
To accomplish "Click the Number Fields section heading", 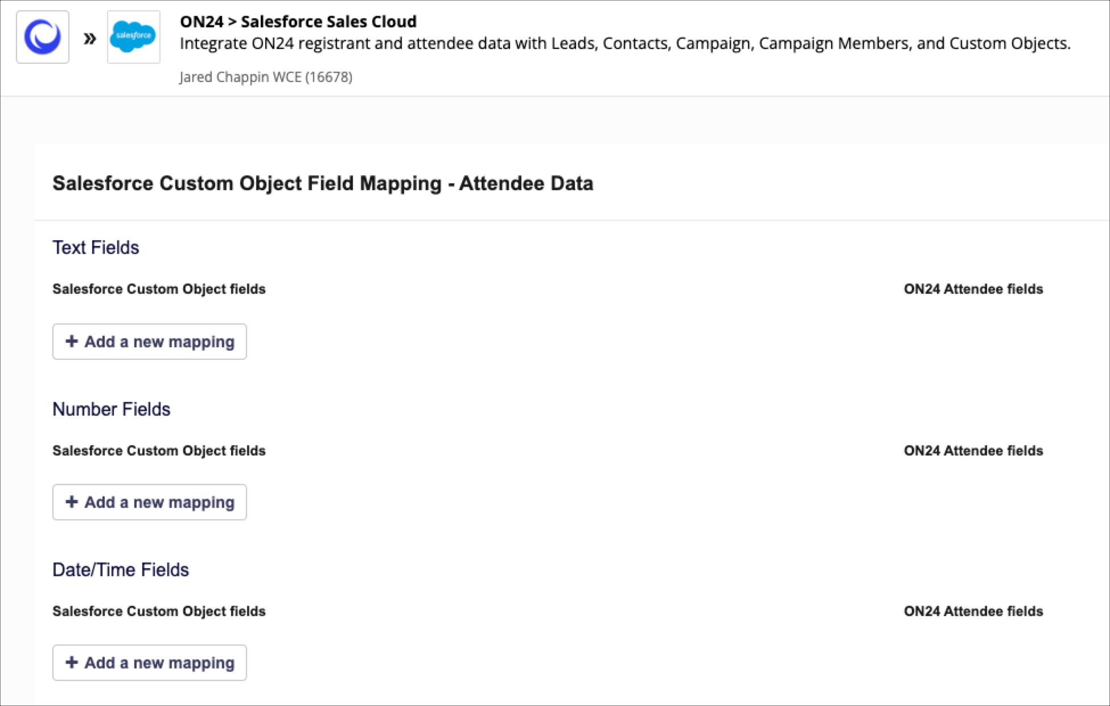I will tap(112, 409).
